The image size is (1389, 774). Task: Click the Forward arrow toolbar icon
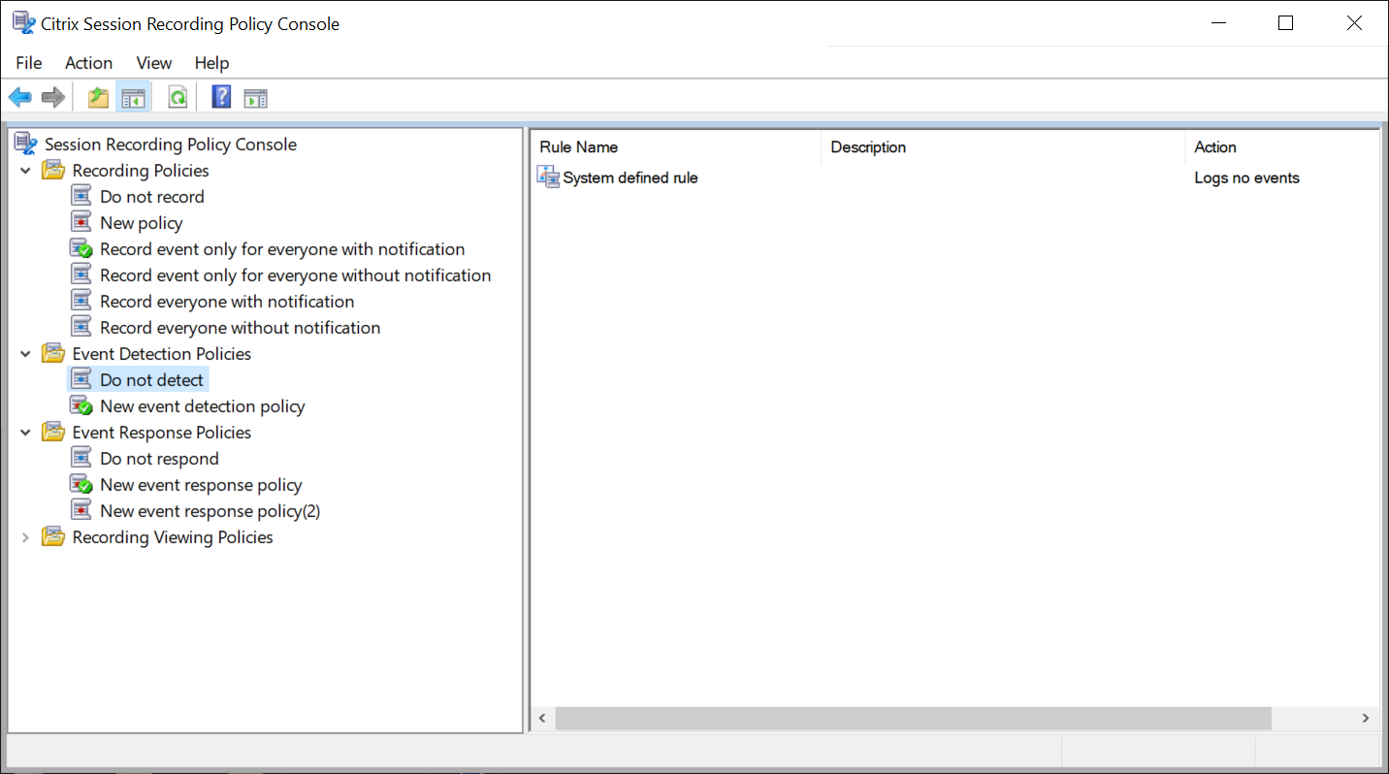pyautogui.click(x=53, y=97)
